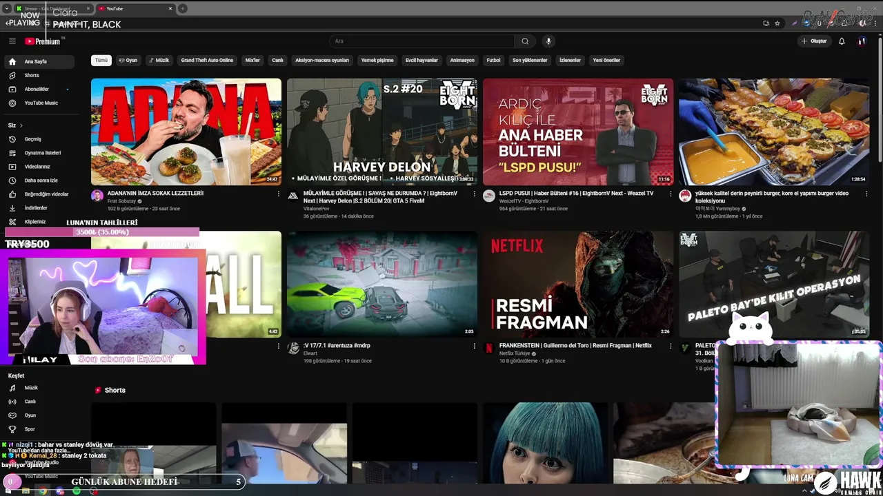Image resolution: width=883 pixels, height=496 pixels.
Task: Open the Elwart channel link
Action: tap(310, 353)
